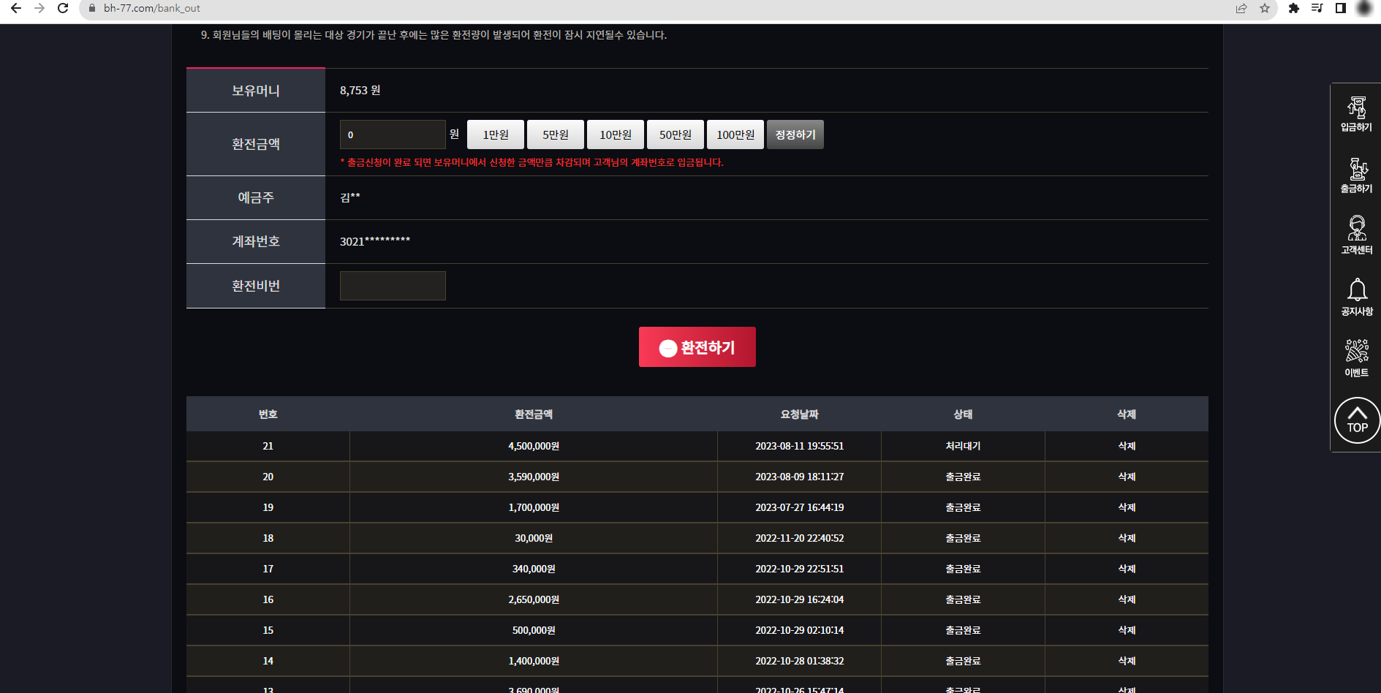Screen dimensions: 1381x693
Task: Toggle the browser side panel icon
Action: pos(1341,8)
